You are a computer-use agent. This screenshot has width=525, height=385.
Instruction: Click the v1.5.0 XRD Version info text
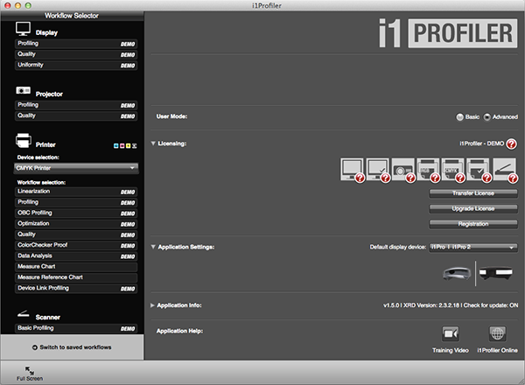click(451, 305)
